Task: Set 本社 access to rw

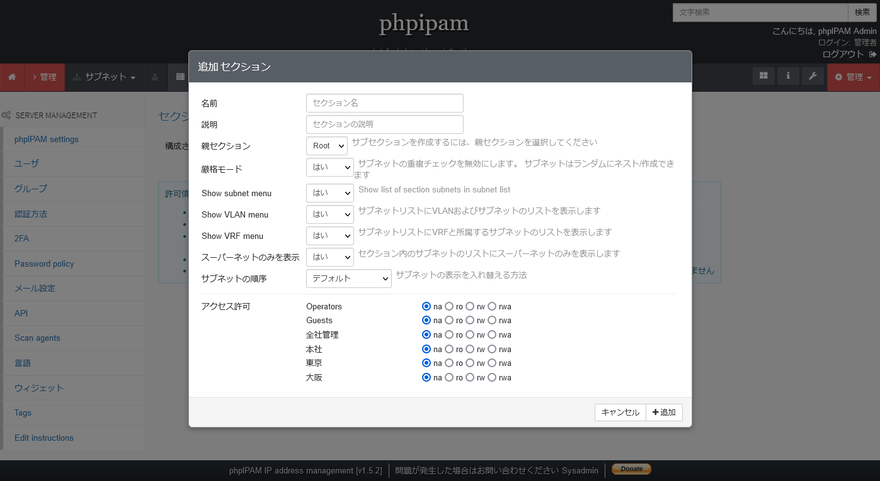Action: coord(470,349)
